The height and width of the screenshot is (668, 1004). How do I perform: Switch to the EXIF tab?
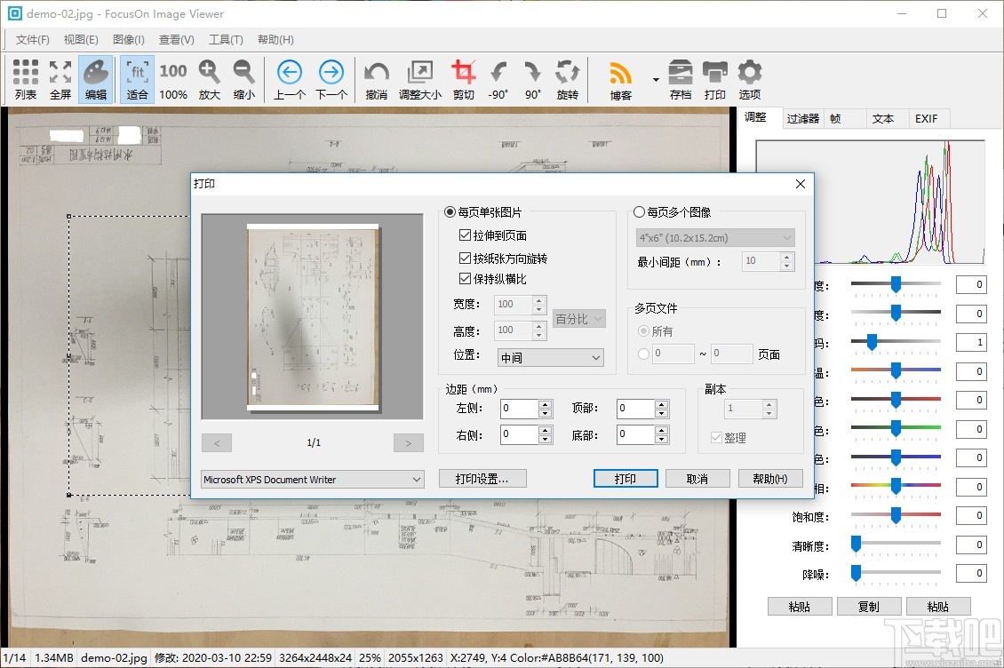[928, 118]
